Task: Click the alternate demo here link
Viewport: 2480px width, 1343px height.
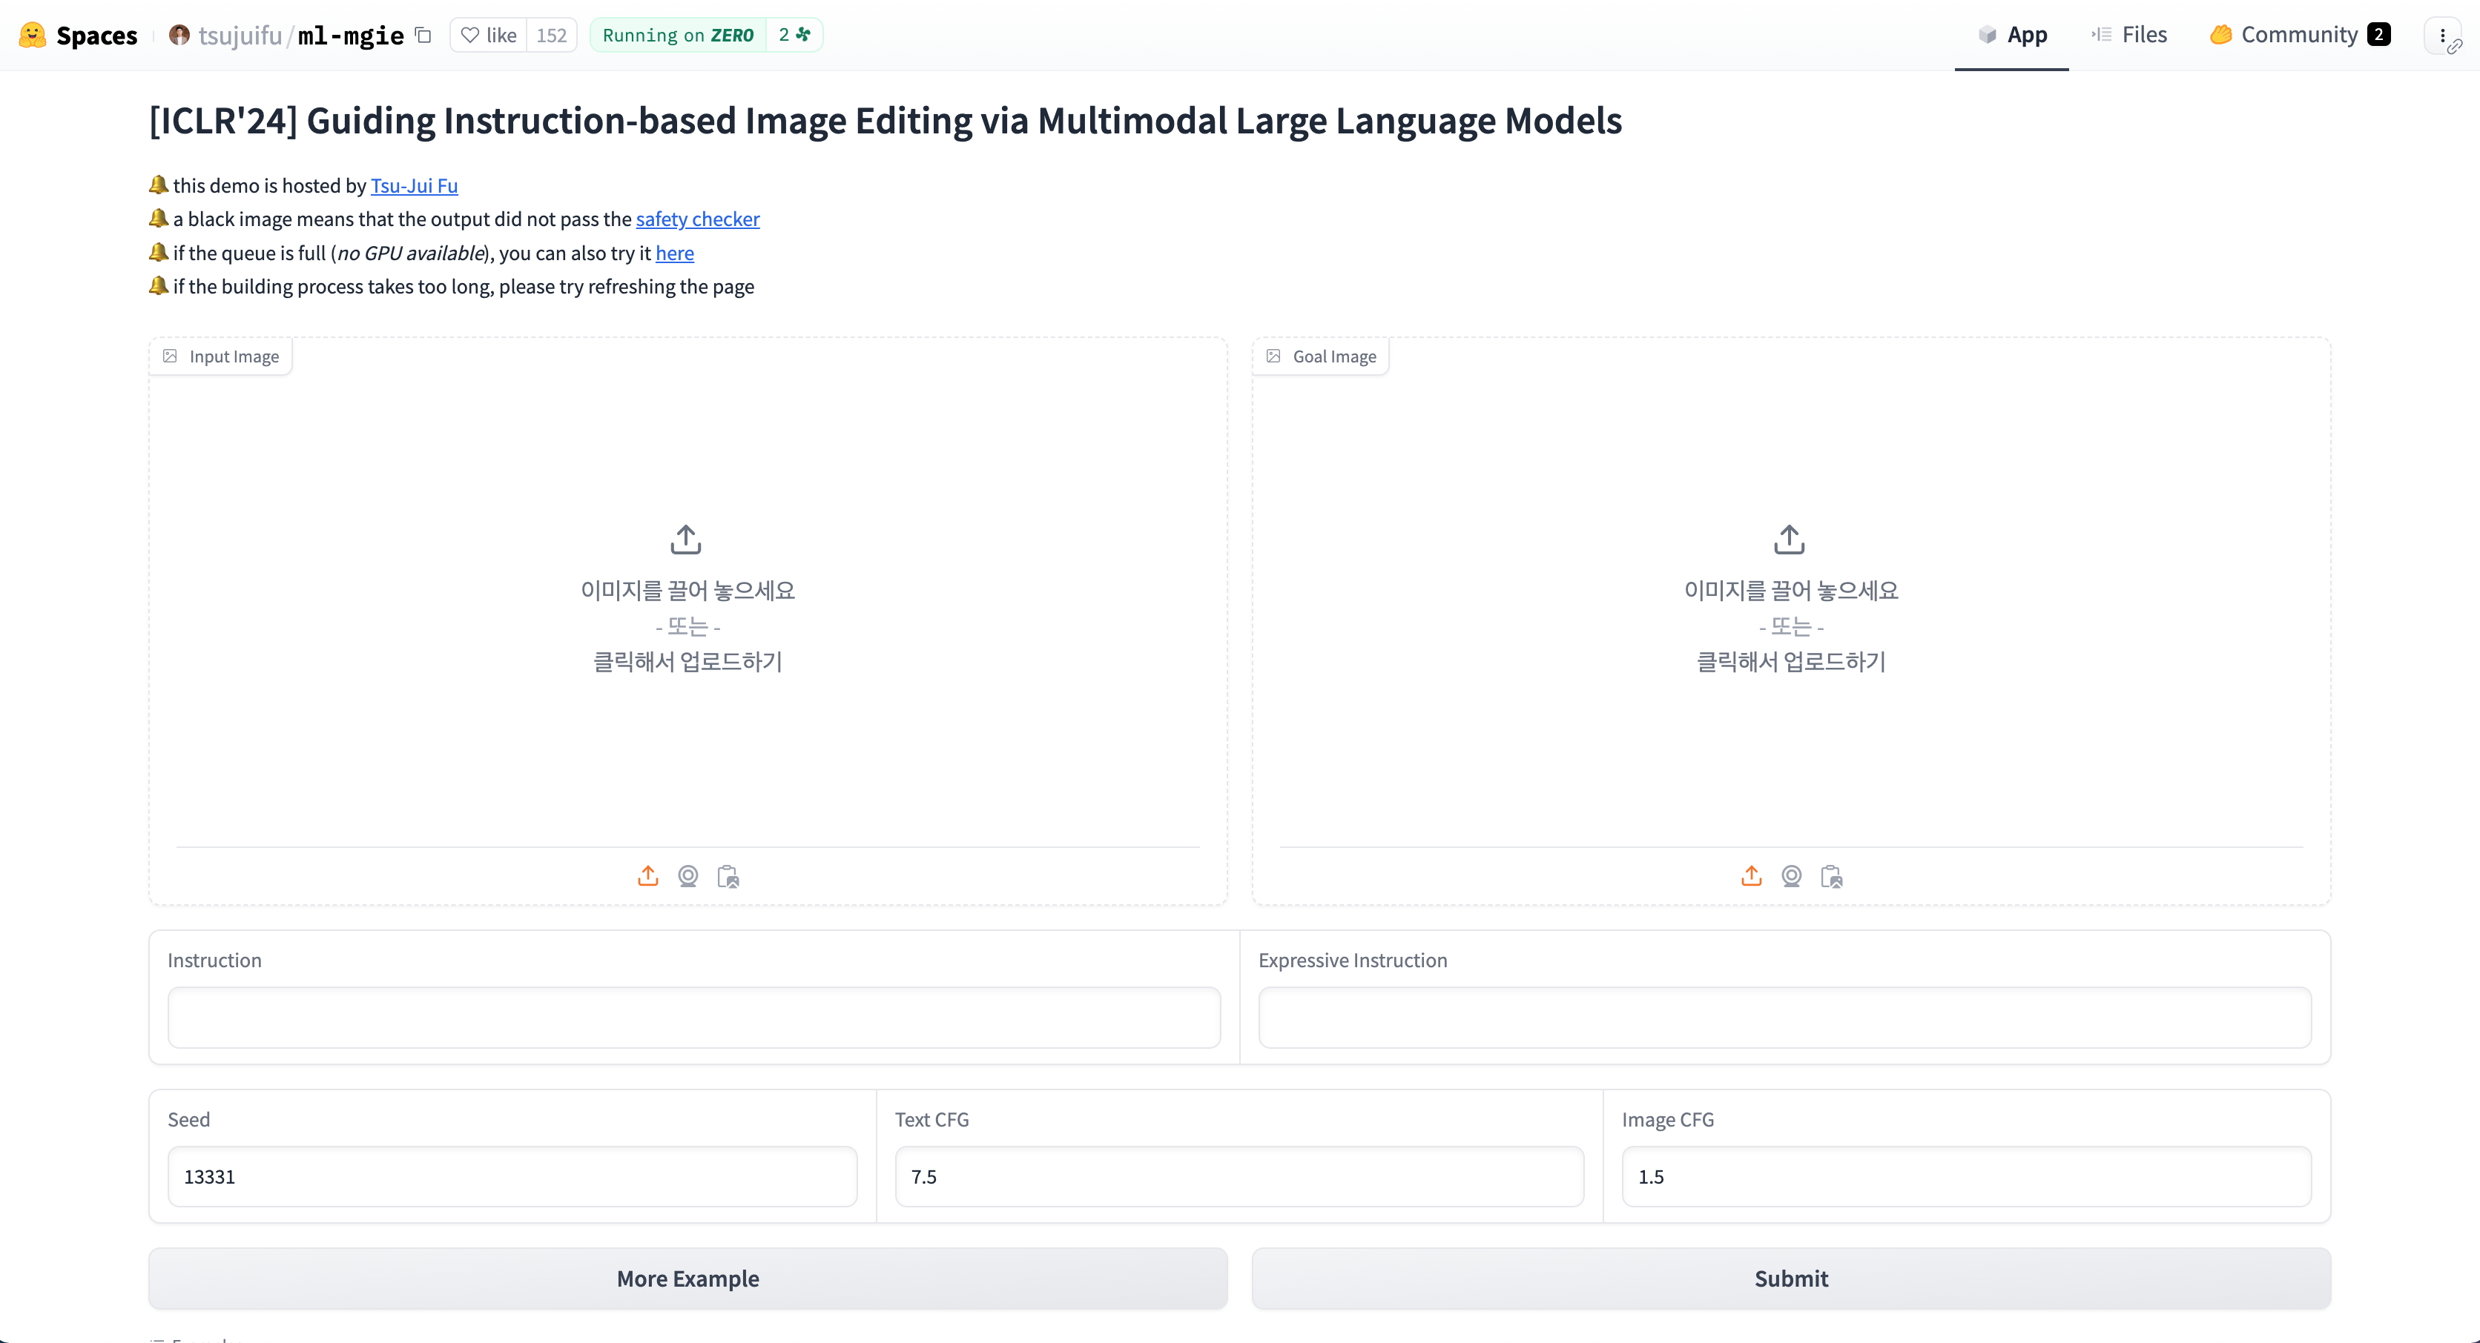Action: coord(675,253)
